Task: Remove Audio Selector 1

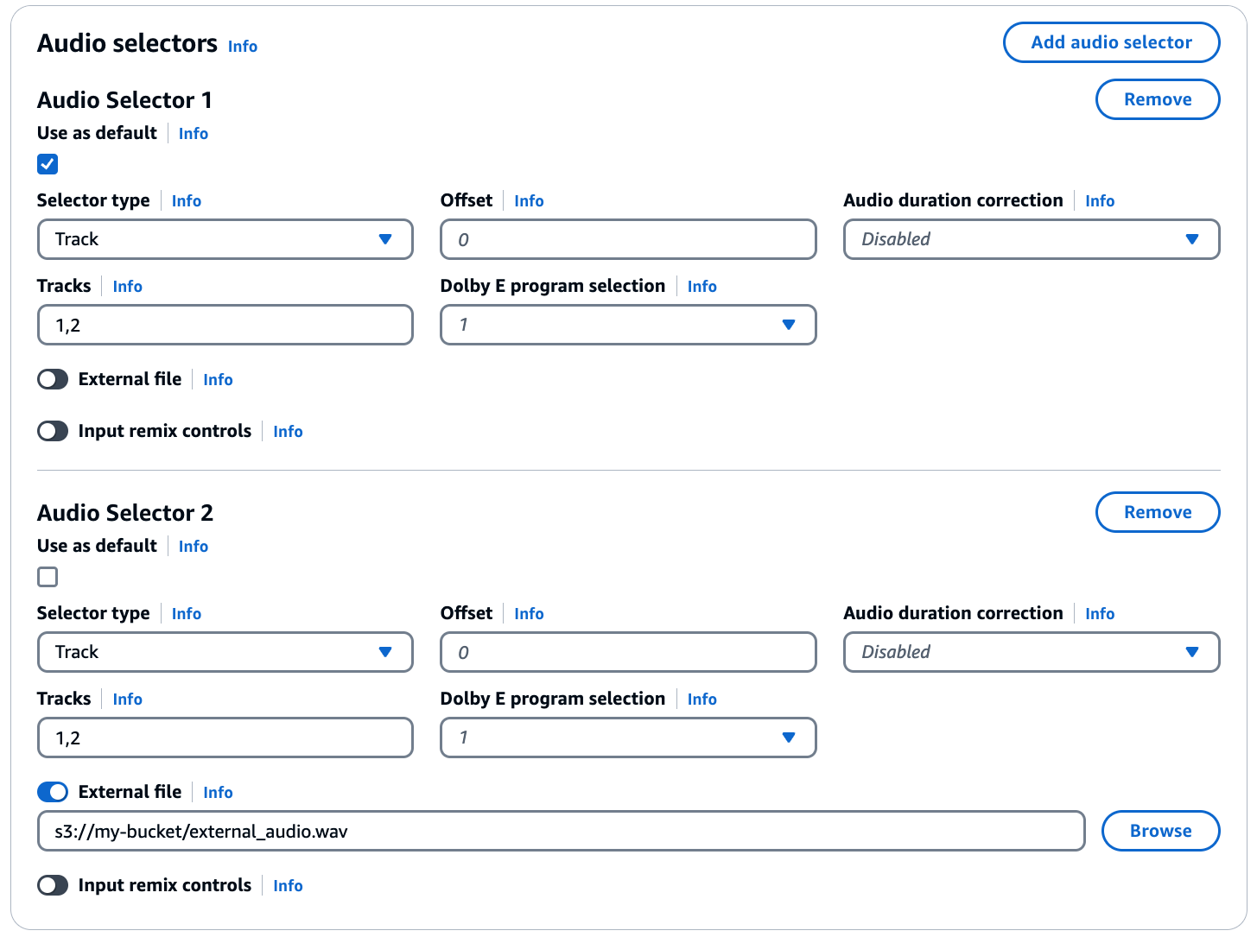Action: pyautogui.click(x=1157, y=99)
